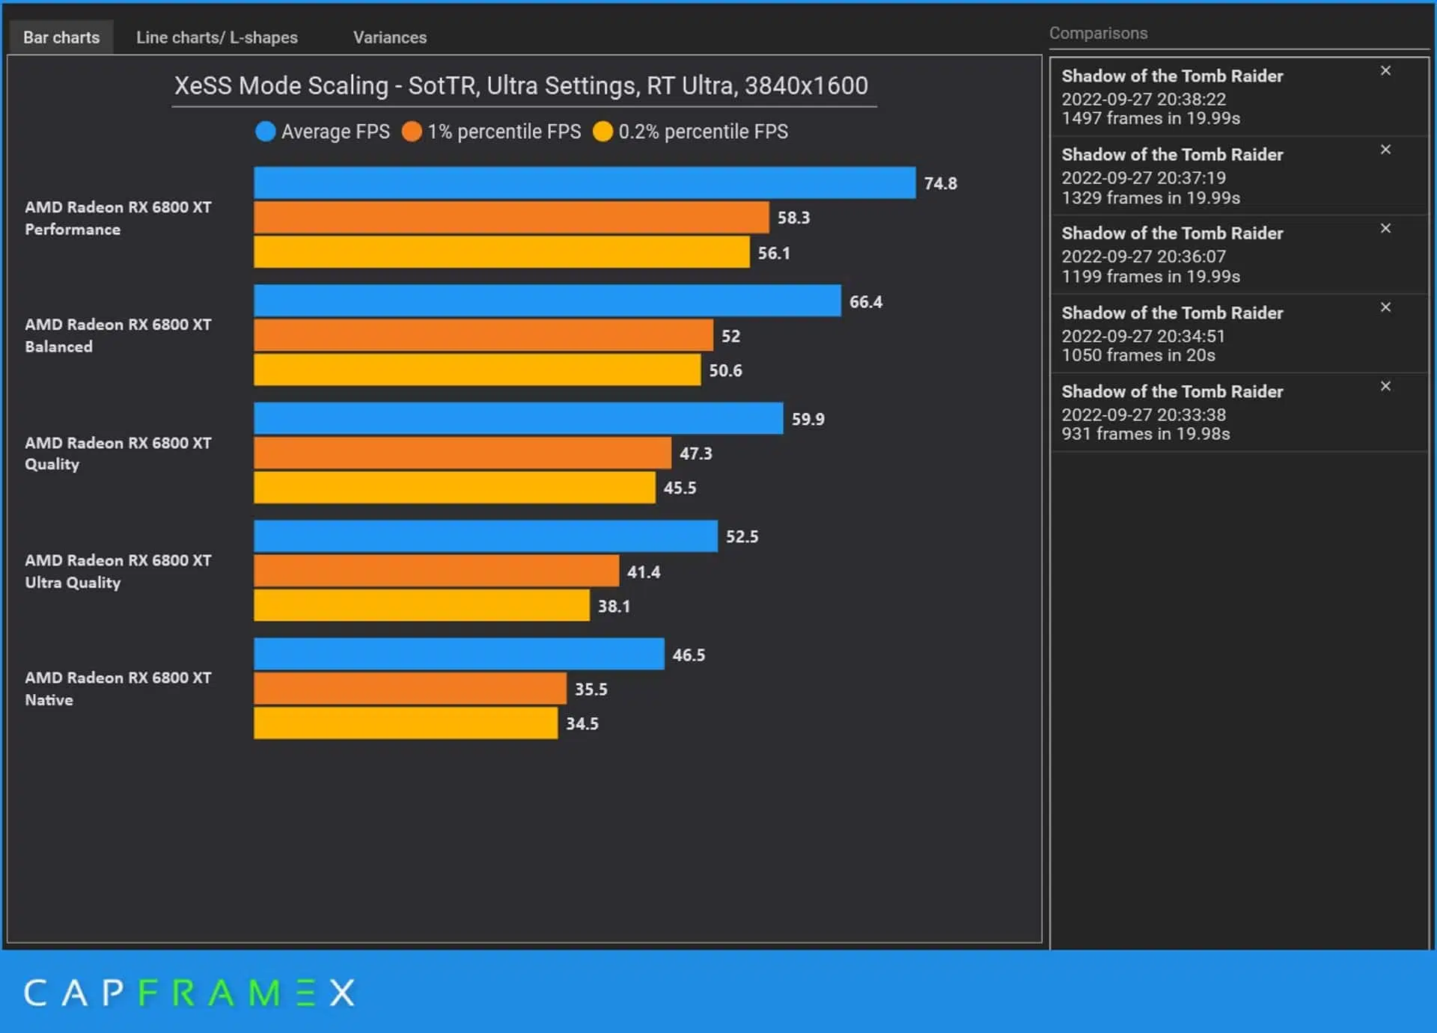Toggle the 0.2% percentile FPS legend dot

coord(602,132)
